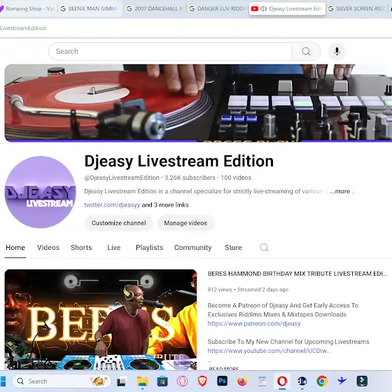Screen dimensions: 392x392
Task: Click the turntable channel banner image
Action: coord(198,103)
